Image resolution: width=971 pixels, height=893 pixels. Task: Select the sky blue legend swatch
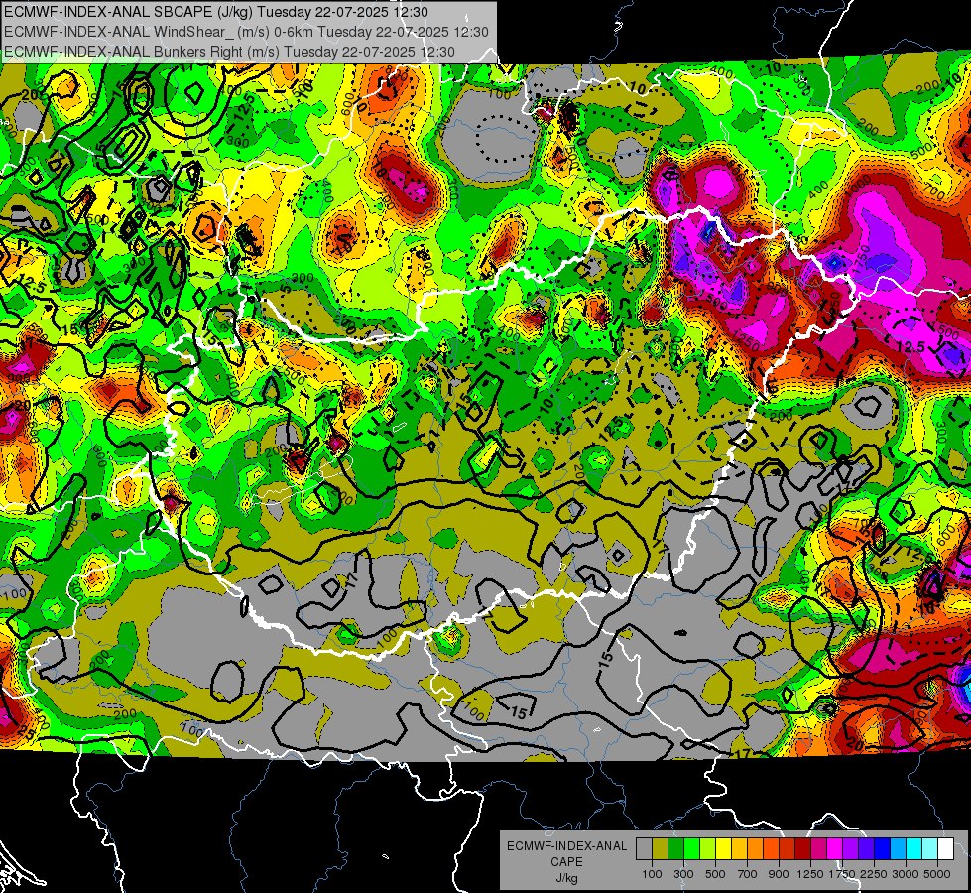point(899,849)
